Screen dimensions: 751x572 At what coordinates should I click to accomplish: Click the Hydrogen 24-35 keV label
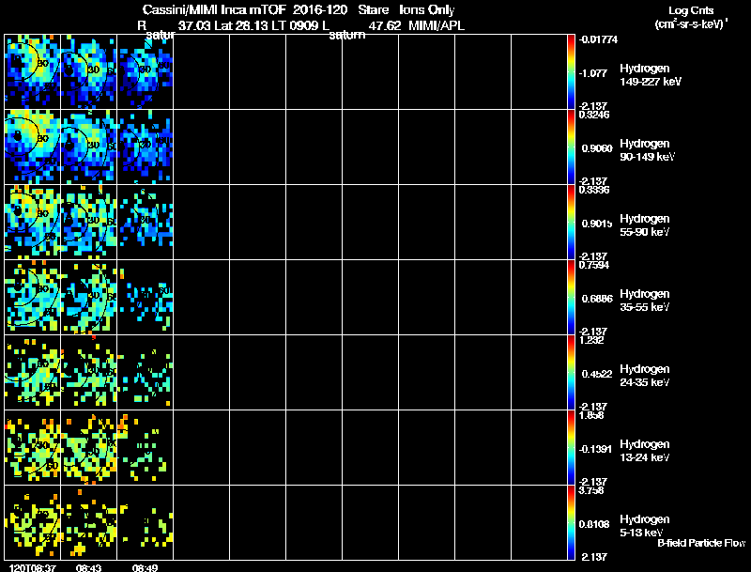click(x=645, y=375)
